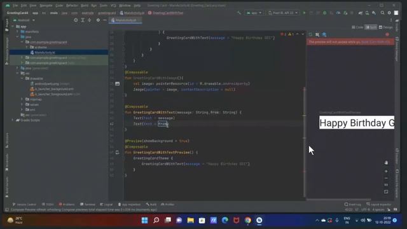407x229 pixels.
Task: Click the Profile app icon in toolbar
Action: [x=338, y=13]
